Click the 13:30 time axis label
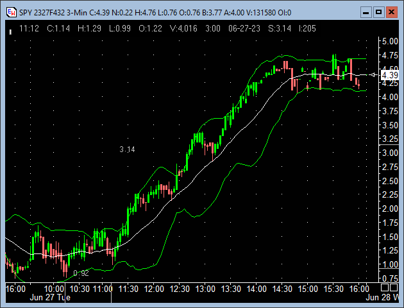The width and height of the screenshot is (404, 308). [231, 289]
